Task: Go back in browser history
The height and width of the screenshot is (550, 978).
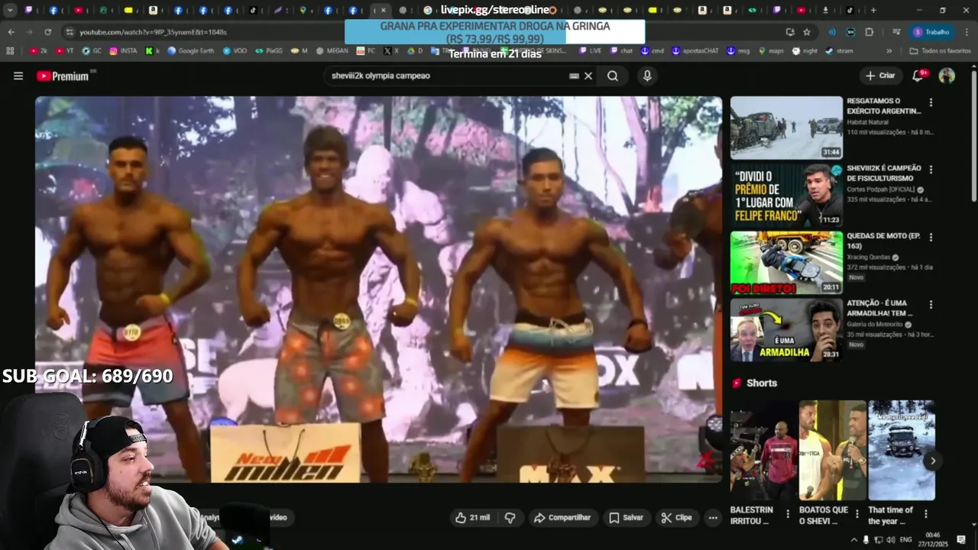Action: (x=11, y=32)
